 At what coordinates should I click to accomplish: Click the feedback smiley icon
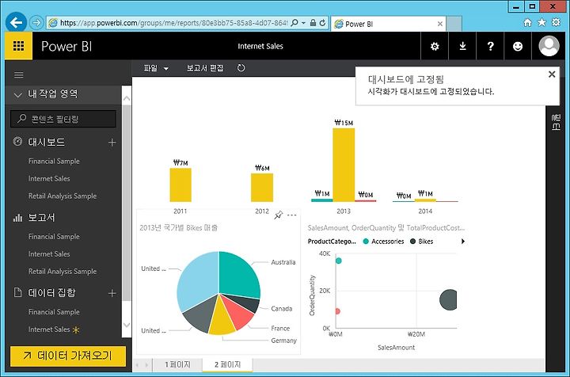pyautogui.click(x=518, y=46)
